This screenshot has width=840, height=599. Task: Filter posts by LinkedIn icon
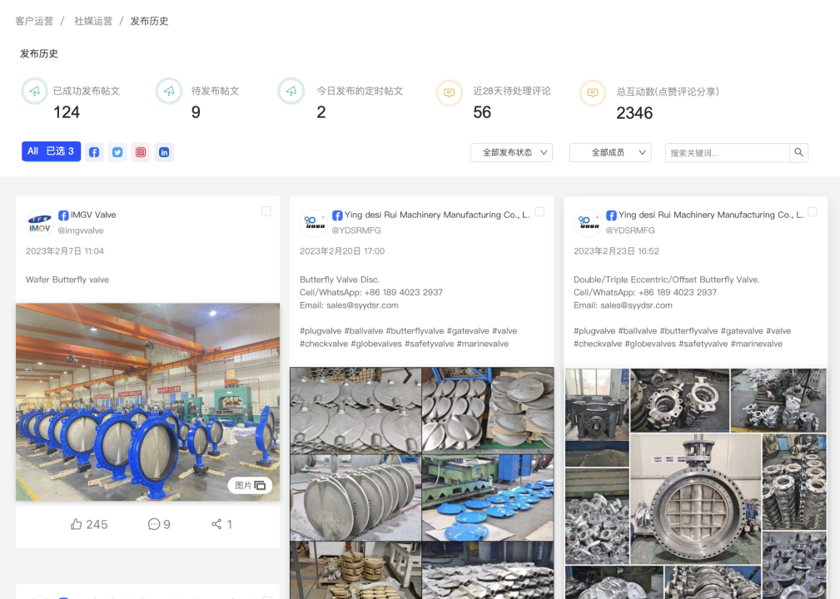point(164,152)
